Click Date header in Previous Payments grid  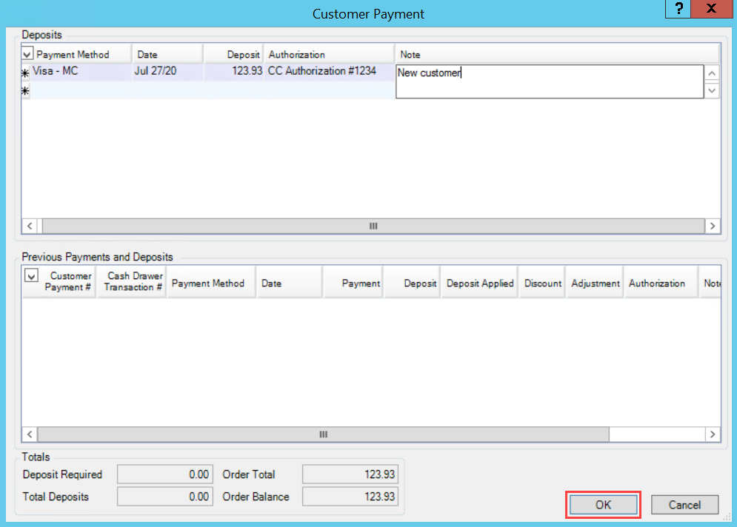pos(290,283)
